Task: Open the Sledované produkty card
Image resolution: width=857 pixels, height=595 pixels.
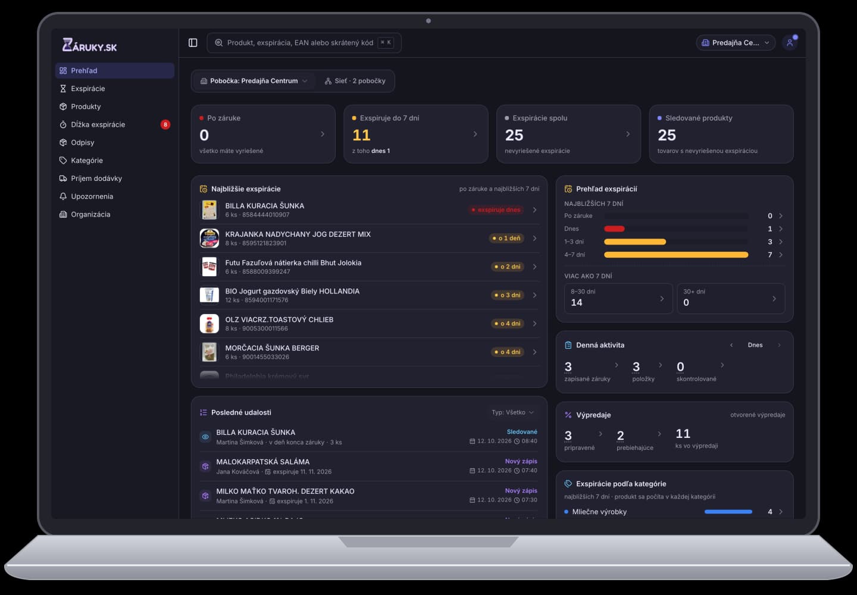Action: coord(721,134)
